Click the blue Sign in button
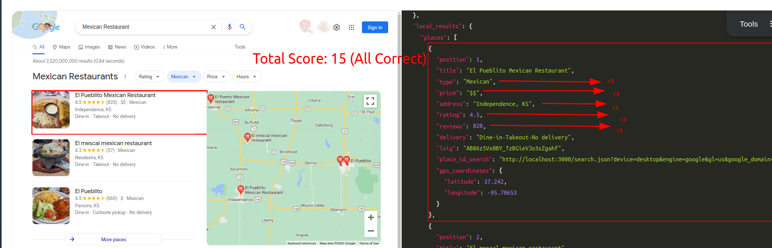Image resolution: width=772 pixels, height=248 pixels. pyautogui.click(x=375, y=27)
